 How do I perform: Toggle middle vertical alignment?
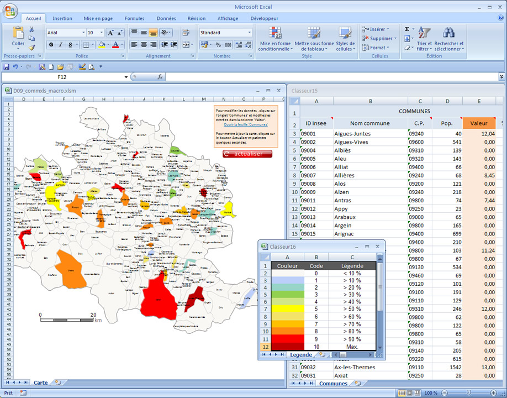[144, 33]
